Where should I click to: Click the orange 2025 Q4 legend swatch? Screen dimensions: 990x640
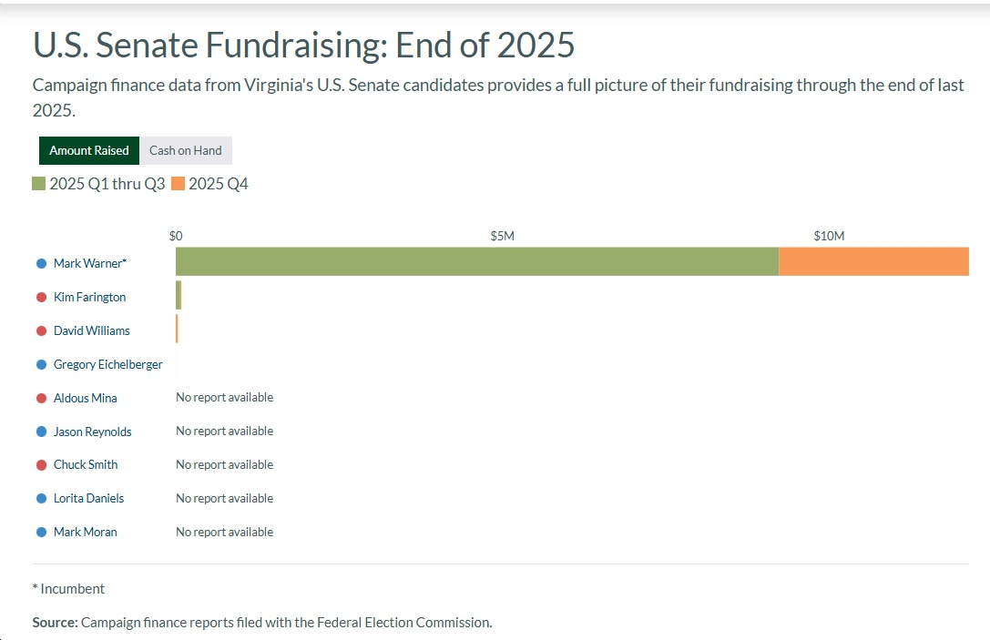pyautogui.click(x=178, y=184)
